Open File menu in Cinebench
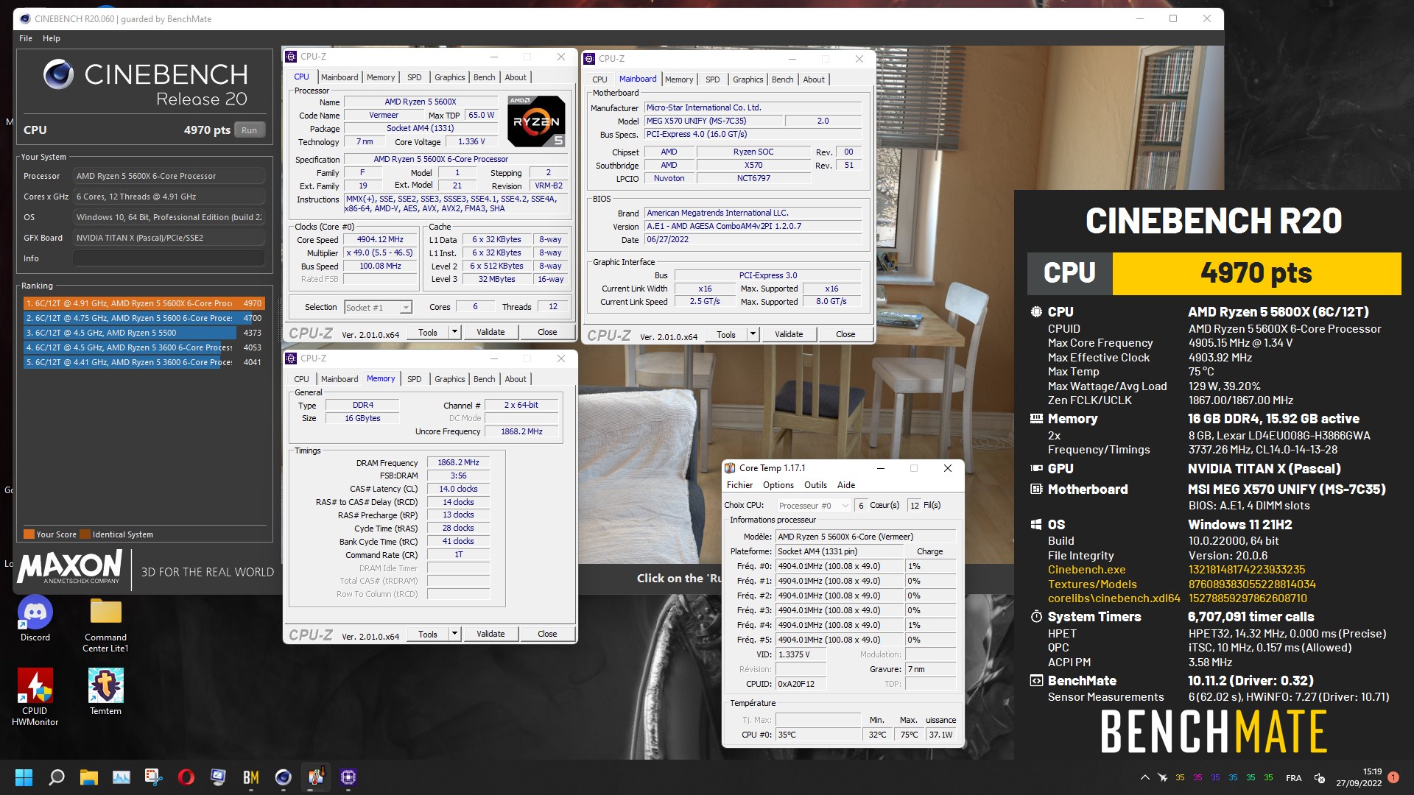This screenshot has height=795, width=1414. pos(26,38)
